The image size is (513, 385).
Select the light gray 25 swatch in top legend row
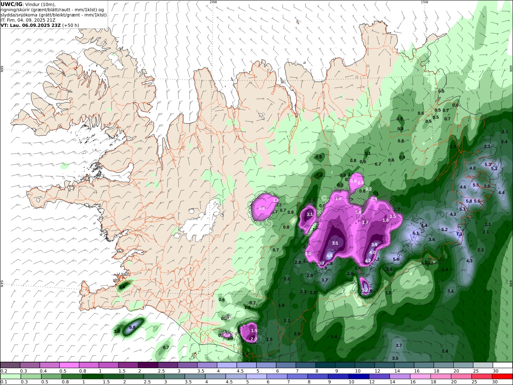tap(483, 365)
